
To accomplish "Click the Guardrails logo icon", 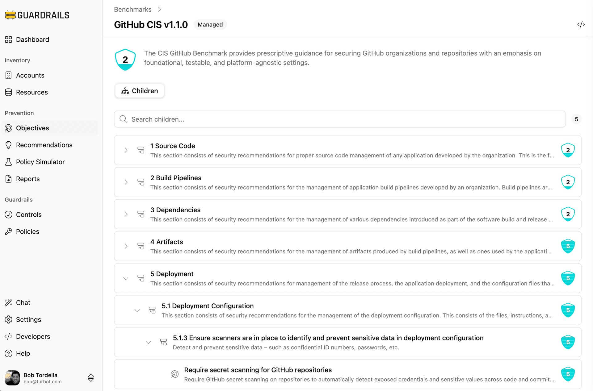I will pos(10,15).
